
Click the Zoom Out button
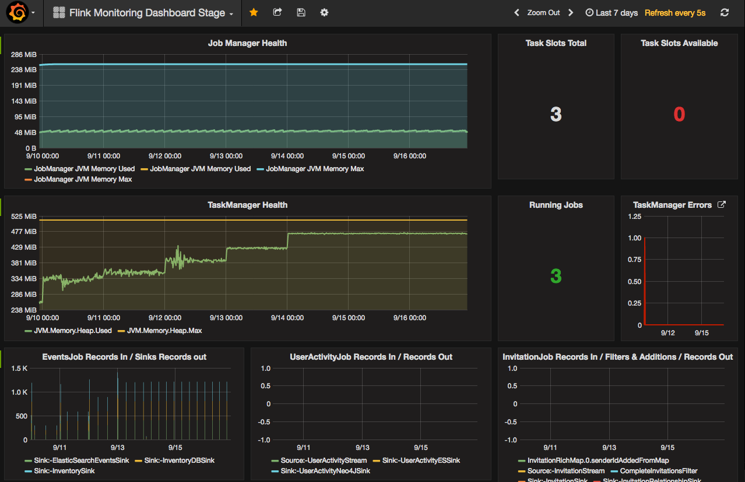tap(543, 13)
